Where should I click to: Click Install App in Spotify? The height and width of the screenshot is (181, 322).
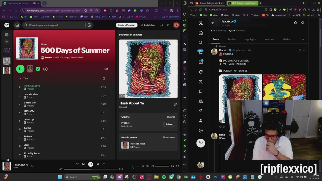click(148, 25)
